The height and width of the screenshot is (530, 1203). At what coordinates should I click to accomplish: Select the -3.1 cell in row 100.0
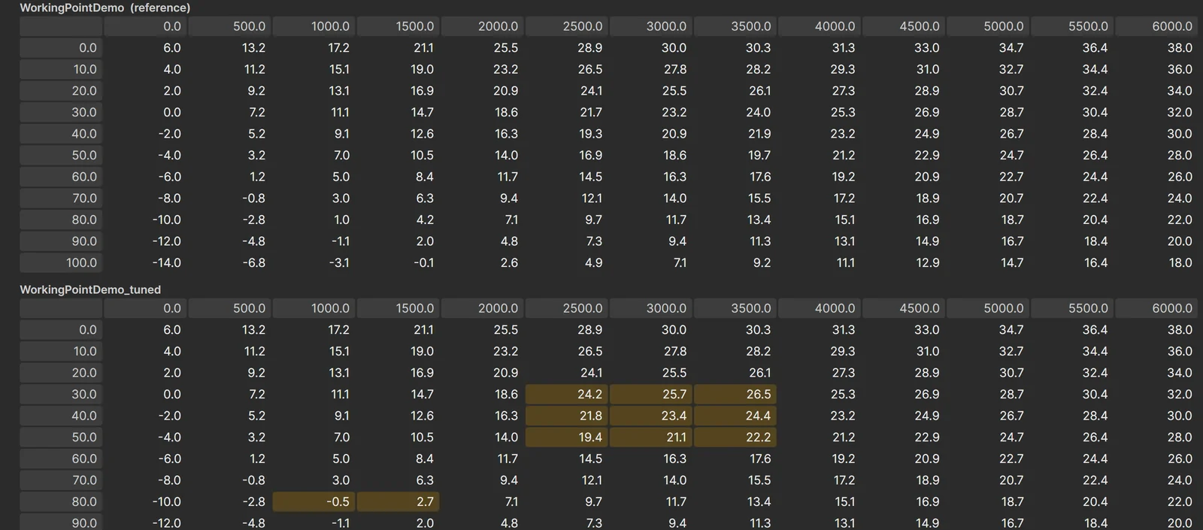[x=314, y=262]
